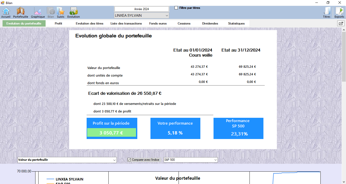
Task: Click Valeur du portefeuille row label
Action: pyautogui.click(x=104, y=68)
